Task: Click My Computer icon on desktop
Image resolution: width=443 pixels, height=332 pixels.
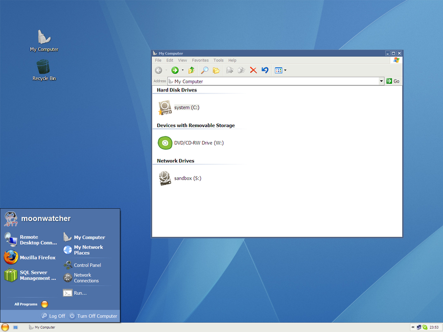Action: (44, 37)
